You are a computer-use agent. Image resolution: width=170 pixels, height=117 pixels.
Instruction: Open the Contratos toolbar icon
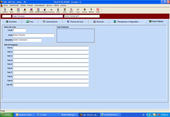coord(5,10)
